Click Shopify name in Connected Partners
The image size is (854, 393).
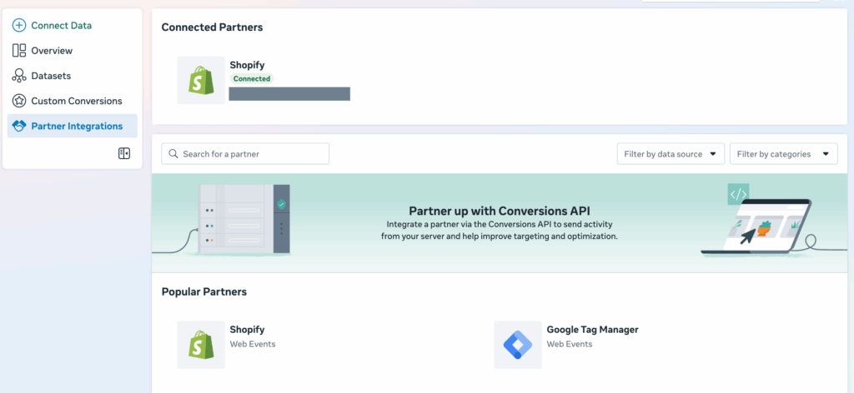[247, 65]
